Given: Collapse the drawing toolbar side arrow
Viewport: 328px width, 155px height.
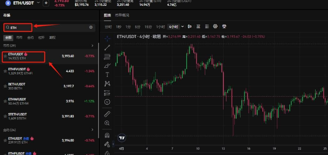Looking at the screenshot, I should [113, 144].
